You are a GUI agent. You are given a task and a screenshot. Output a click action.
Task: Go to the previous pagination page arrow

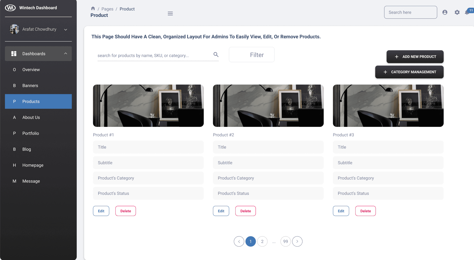(239, 241)
